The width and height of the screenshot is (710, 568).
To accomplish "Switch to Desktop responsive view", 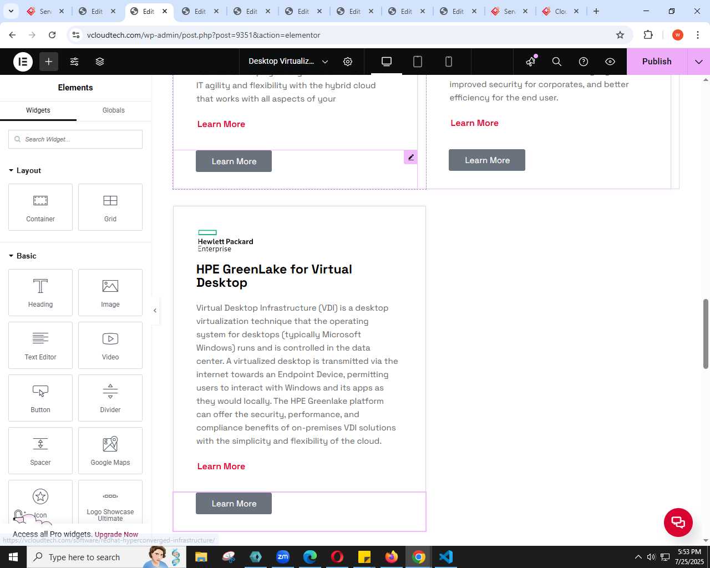I will point(387,62).
